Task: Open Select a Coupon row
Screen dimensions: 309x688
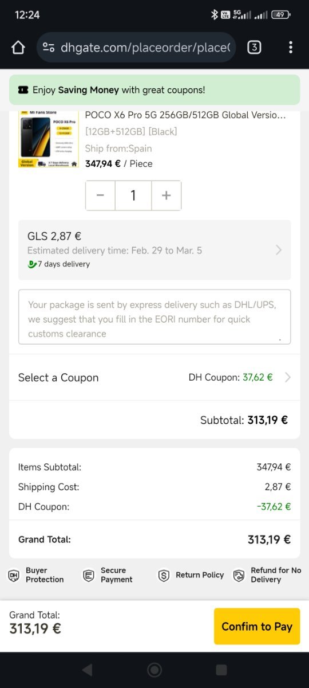Action: click(154, 377)
